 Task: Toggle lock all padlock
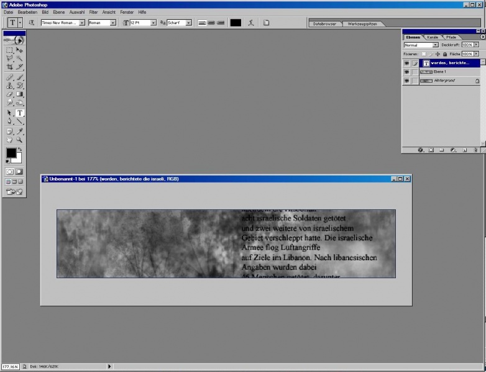coord(445,54)
